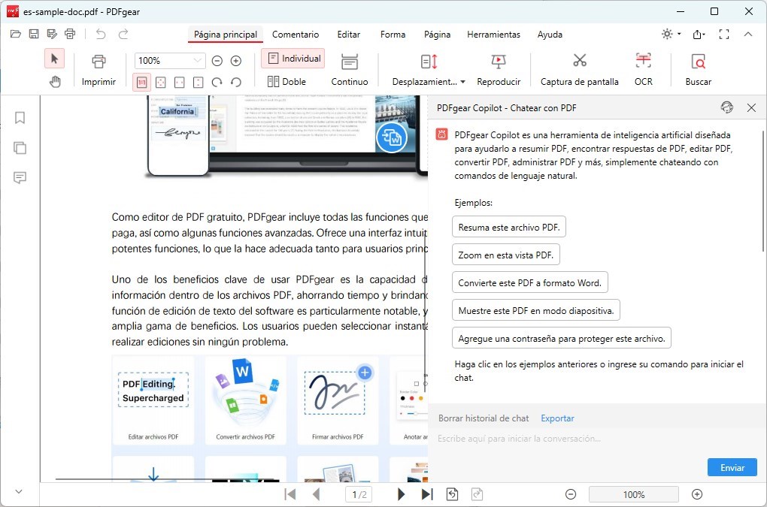This screenshot has width=767, height=507.
Task: Click 'Muestre este PDF en modo diapositiva.'
Action: 536,311
